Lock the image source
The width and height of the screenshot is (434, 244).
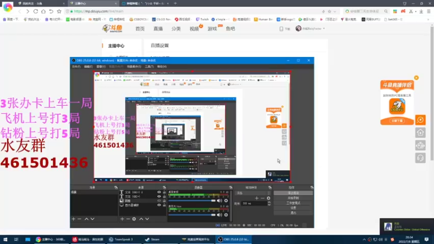pos(164,201)
